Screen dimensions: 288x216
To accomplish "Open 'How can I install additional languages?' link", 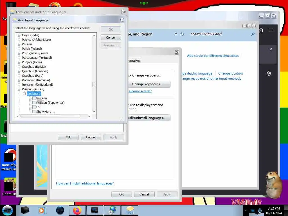I will [85, 183].
